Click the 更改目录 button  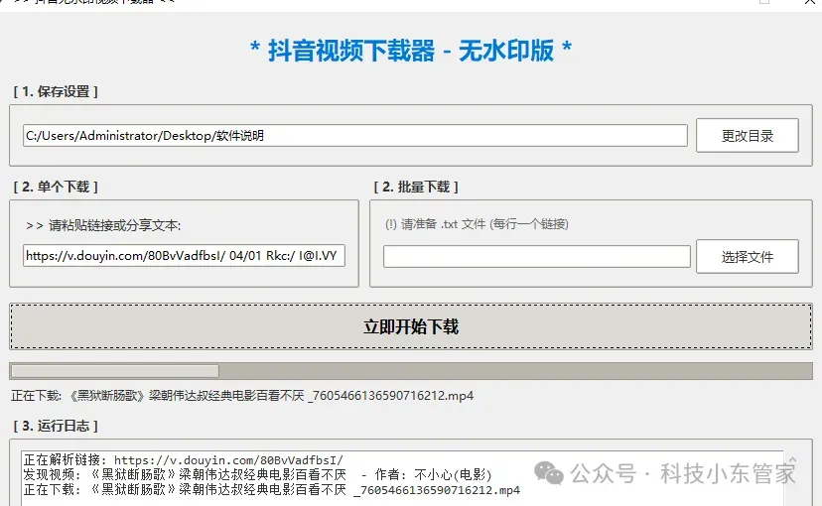coord(747,136)
